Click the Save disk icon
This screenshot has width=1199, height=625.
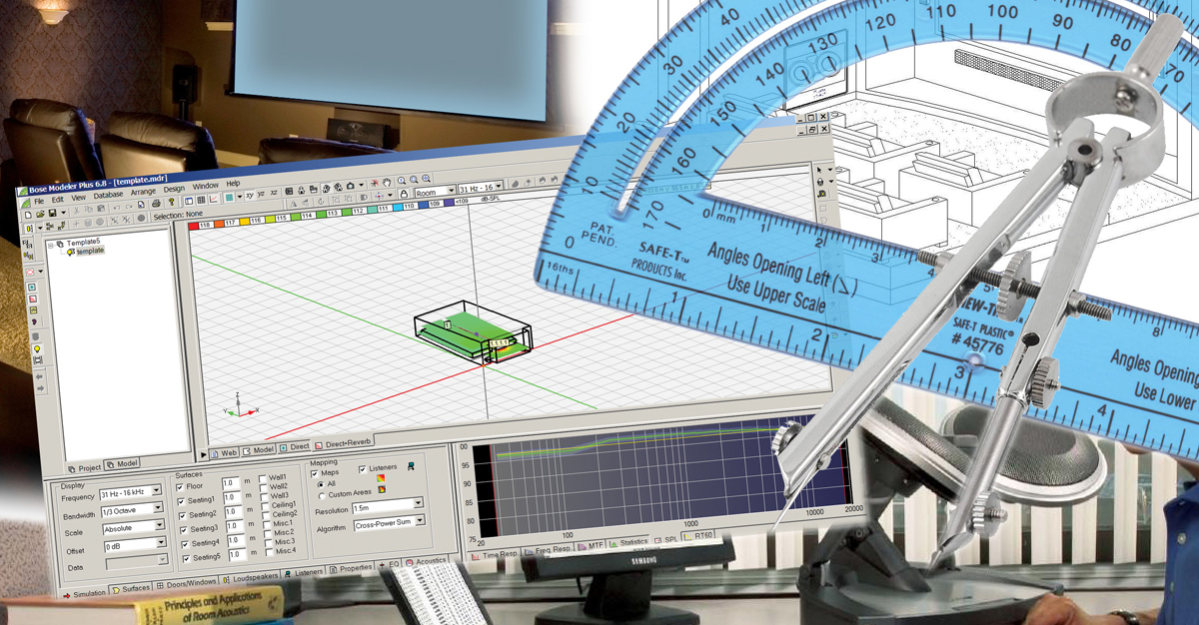click(x=50, y=213)
